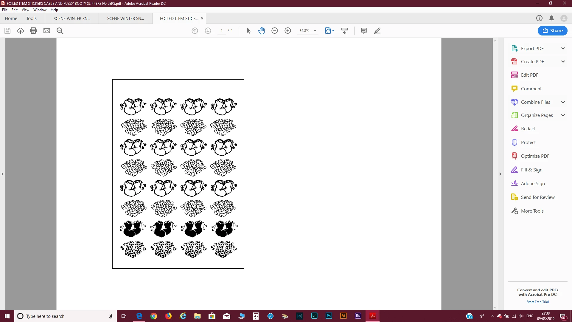Click the Zoom In plus icon
This screenshot has width=572, height=322.
(288, 31)
